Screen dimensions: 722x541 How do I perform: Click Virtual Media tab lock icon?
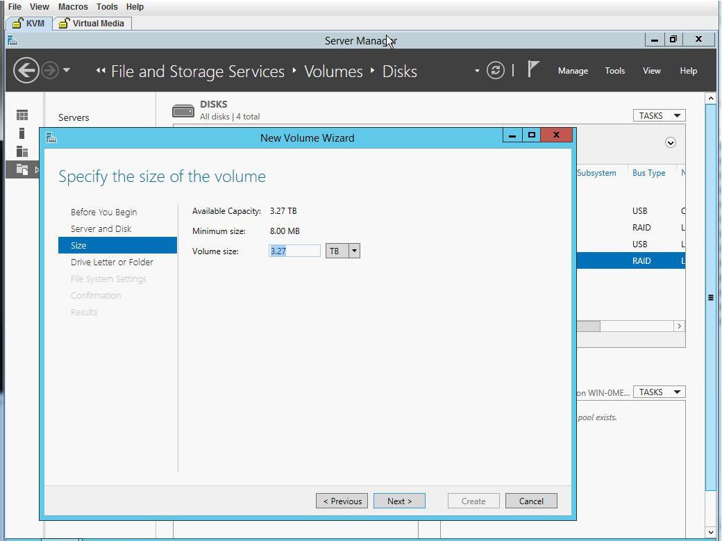(64, 23)
